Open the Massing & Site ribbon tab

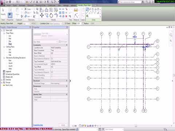click(x=40, y=5)
